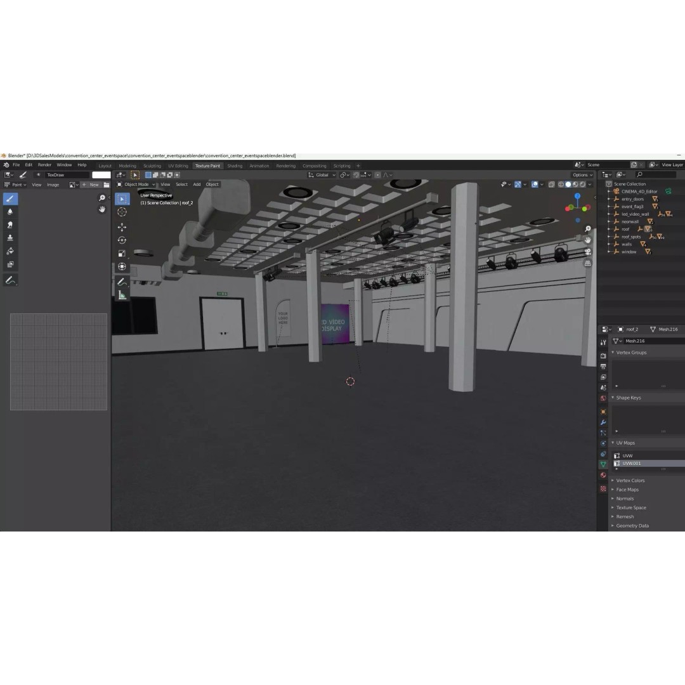Toggle the viewport overlays display
The image size is (685, 685).
(x=535, y=185)
